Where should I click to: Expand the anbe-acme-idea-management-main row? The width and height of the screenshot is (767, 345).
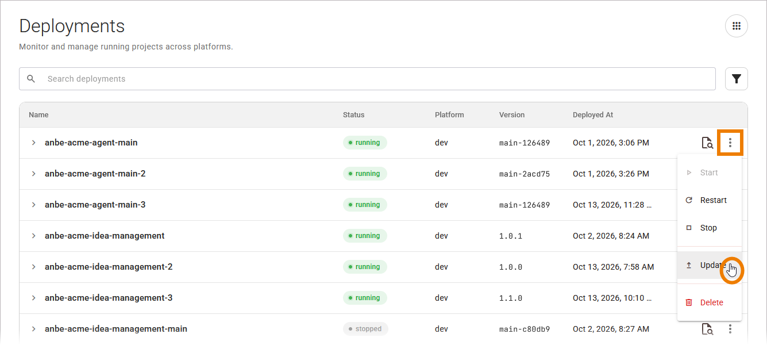[33, 329]
